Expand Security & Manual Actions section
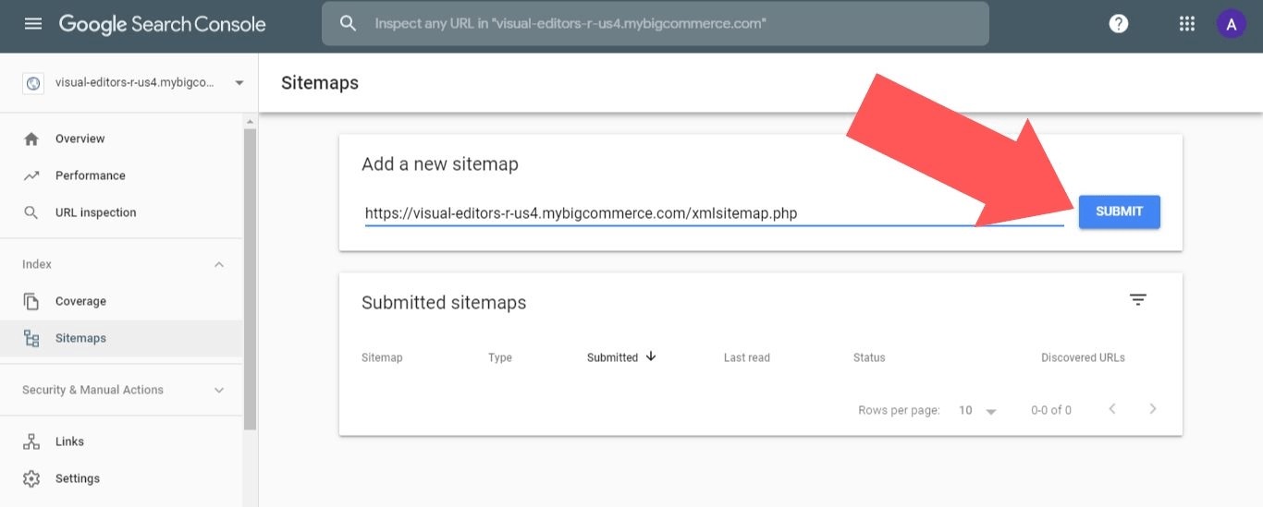Image resolution: width=1263 pixels, height=507 pixels. click(219, 391)
